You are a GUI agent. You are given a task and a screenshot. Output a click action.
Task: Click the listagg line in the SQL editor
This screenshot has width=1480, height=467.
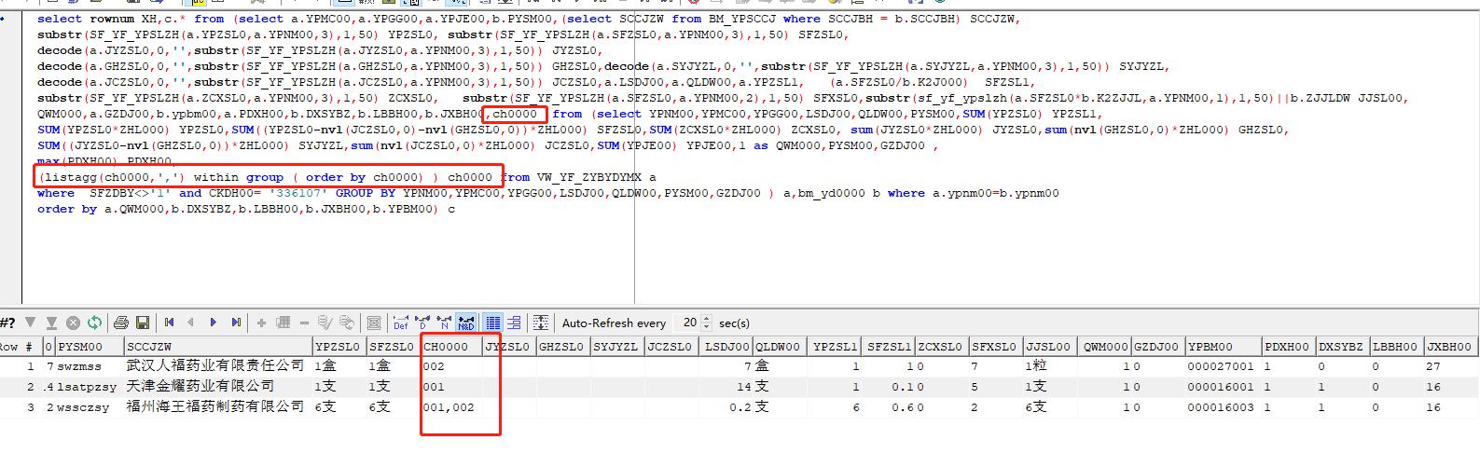[345, 177]
